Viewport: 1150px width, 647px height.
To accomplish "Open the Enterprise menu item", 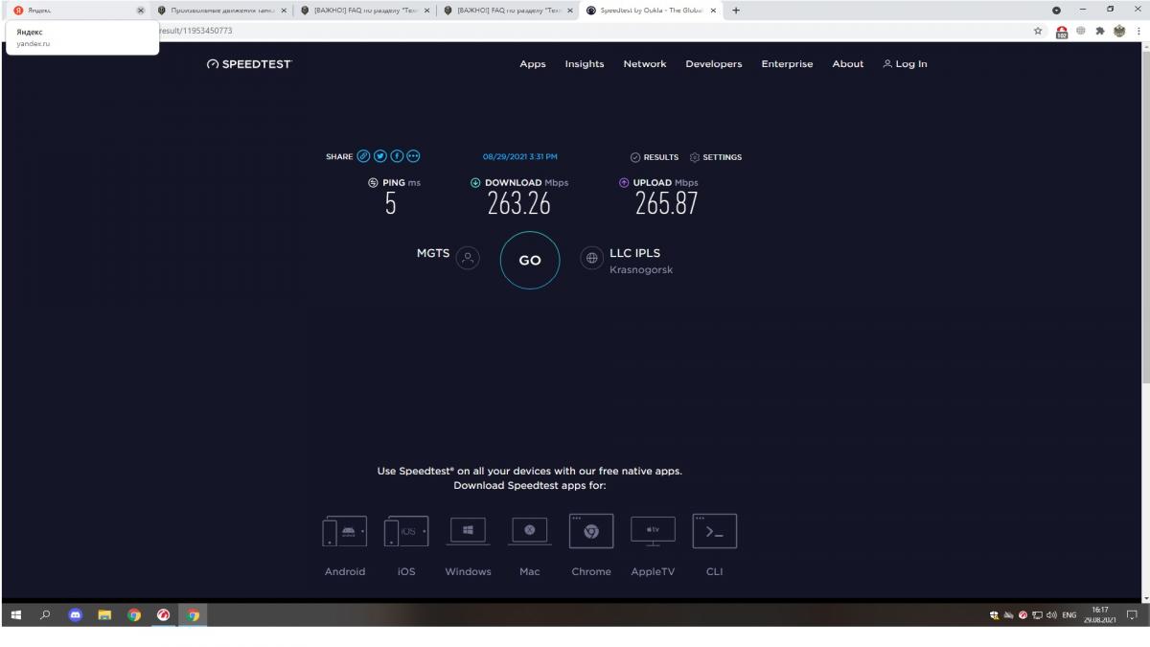I will click(x=787, y=64).
